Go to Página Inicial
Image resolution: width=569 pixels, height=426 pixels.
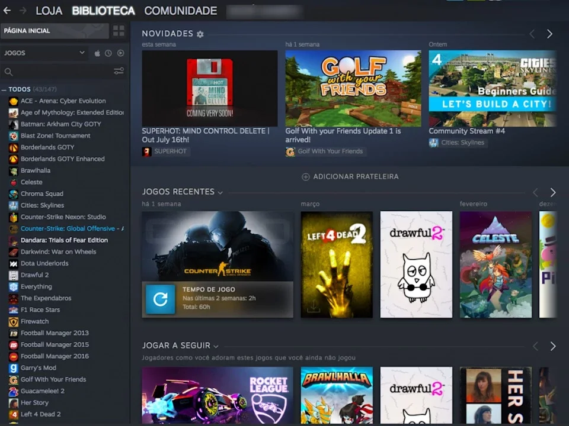55,31
